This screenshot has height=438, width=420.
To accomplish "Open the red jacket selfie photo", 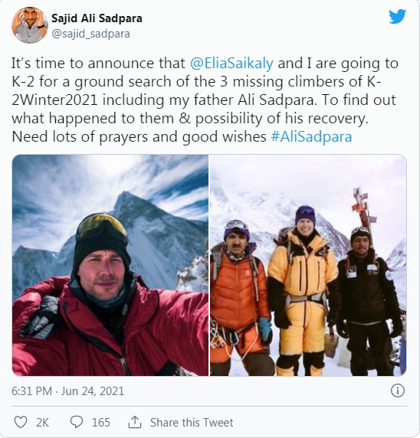I will pyautogui.click(x=110, y=265).
